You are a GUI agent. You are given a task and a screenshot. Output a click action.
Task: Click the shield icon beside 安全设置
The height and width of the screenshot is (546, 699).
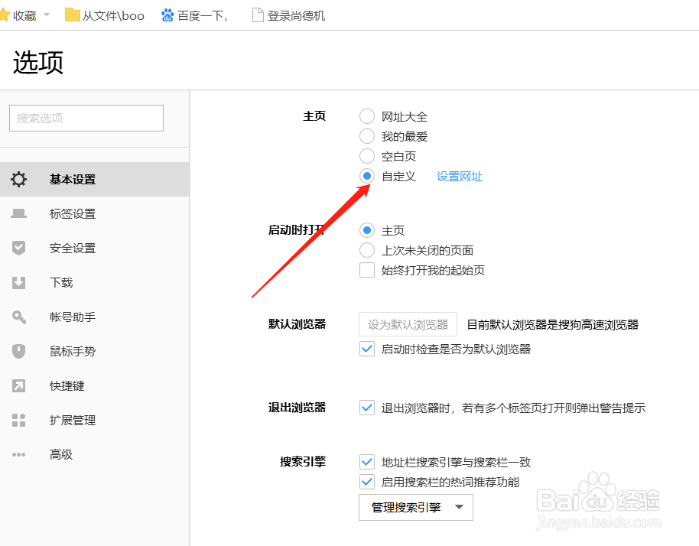pos(18,248)
